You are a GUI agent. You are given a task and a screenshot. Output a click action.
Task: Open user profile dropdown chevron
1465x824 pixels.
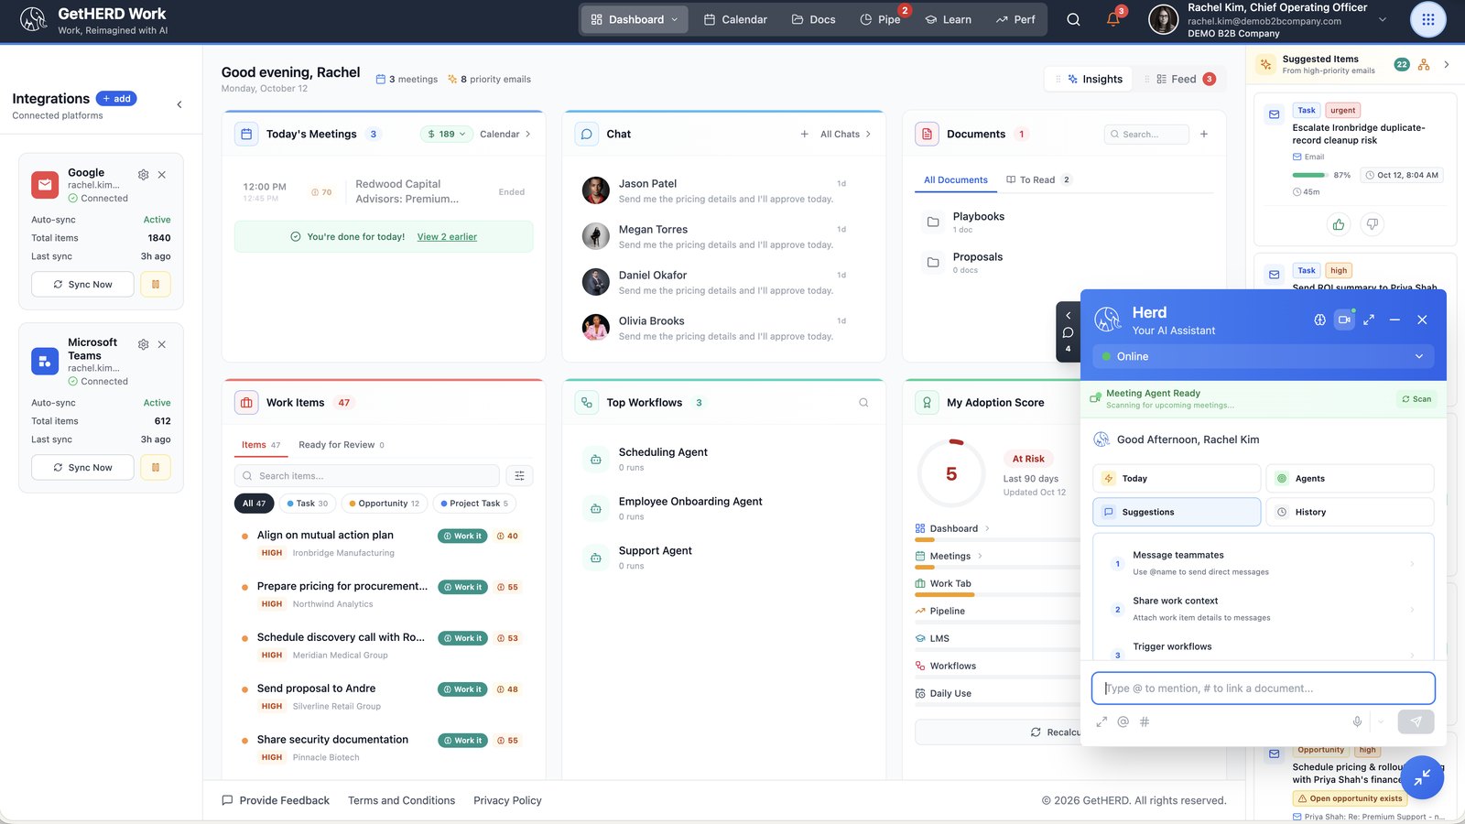[x=1383, y=19]
